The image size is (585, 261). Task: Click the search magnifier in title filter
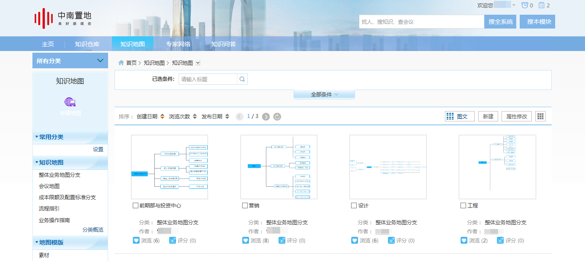tap(242, 79)
